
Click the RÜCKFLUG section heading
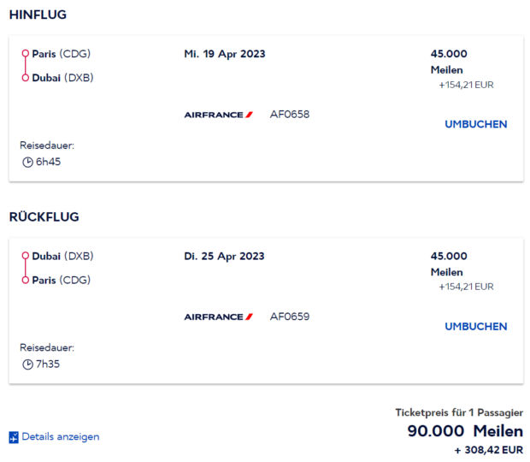point(44,216)
